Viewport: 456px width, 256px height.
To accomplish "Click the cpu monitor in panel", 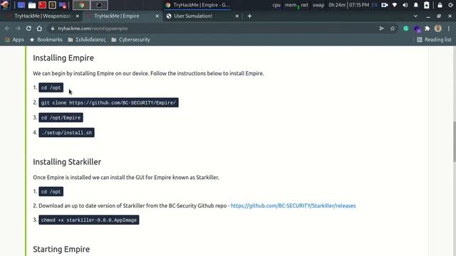I will point(276,5).
